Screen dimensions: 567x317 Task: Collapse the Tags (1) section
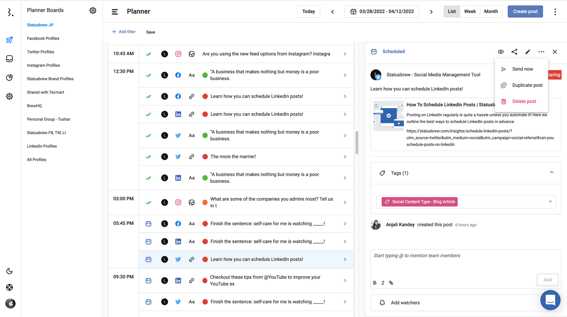click(551, 172)
